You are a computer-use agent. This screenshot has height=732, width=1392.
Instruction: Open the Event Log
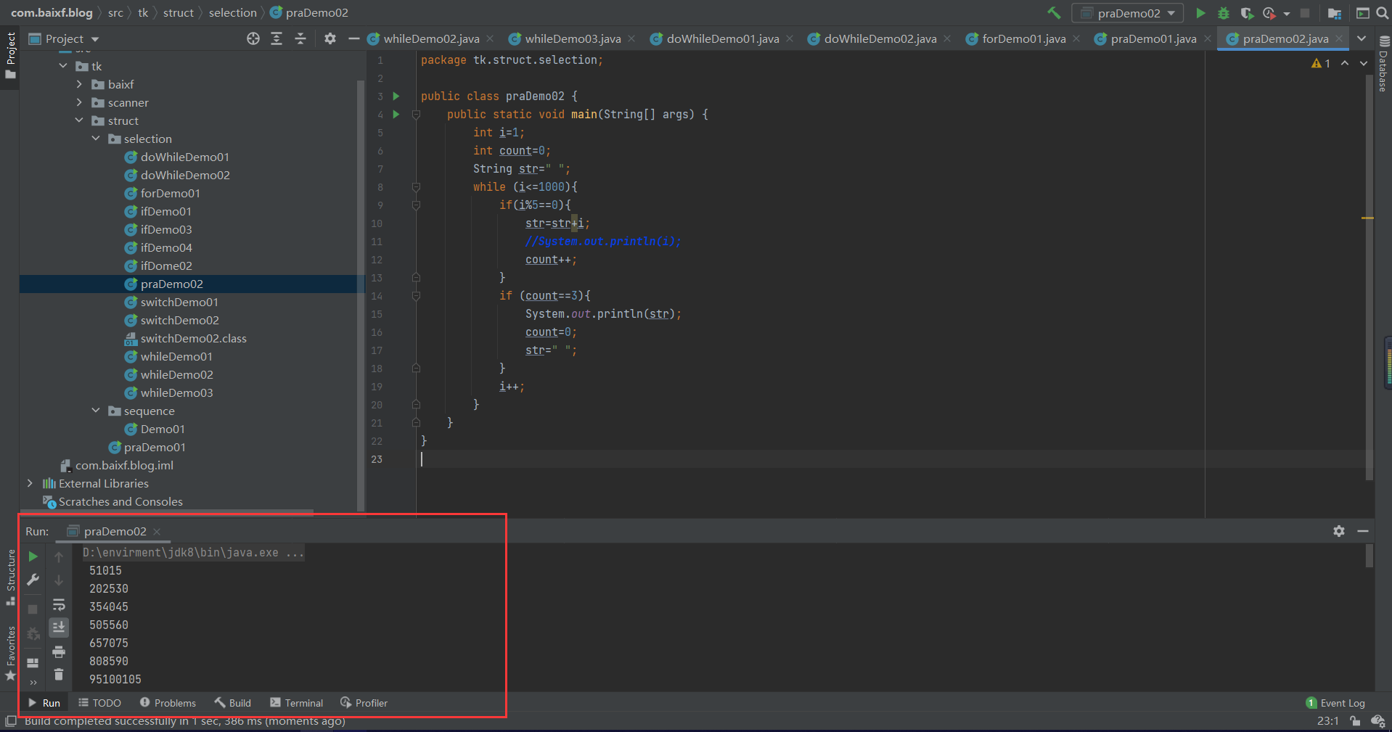(x=1335, y=703)
